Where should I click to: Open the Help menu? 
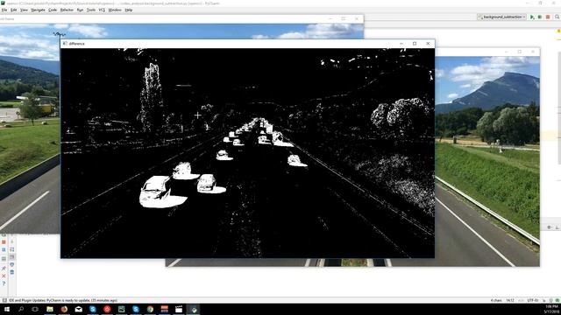[129, 10]
